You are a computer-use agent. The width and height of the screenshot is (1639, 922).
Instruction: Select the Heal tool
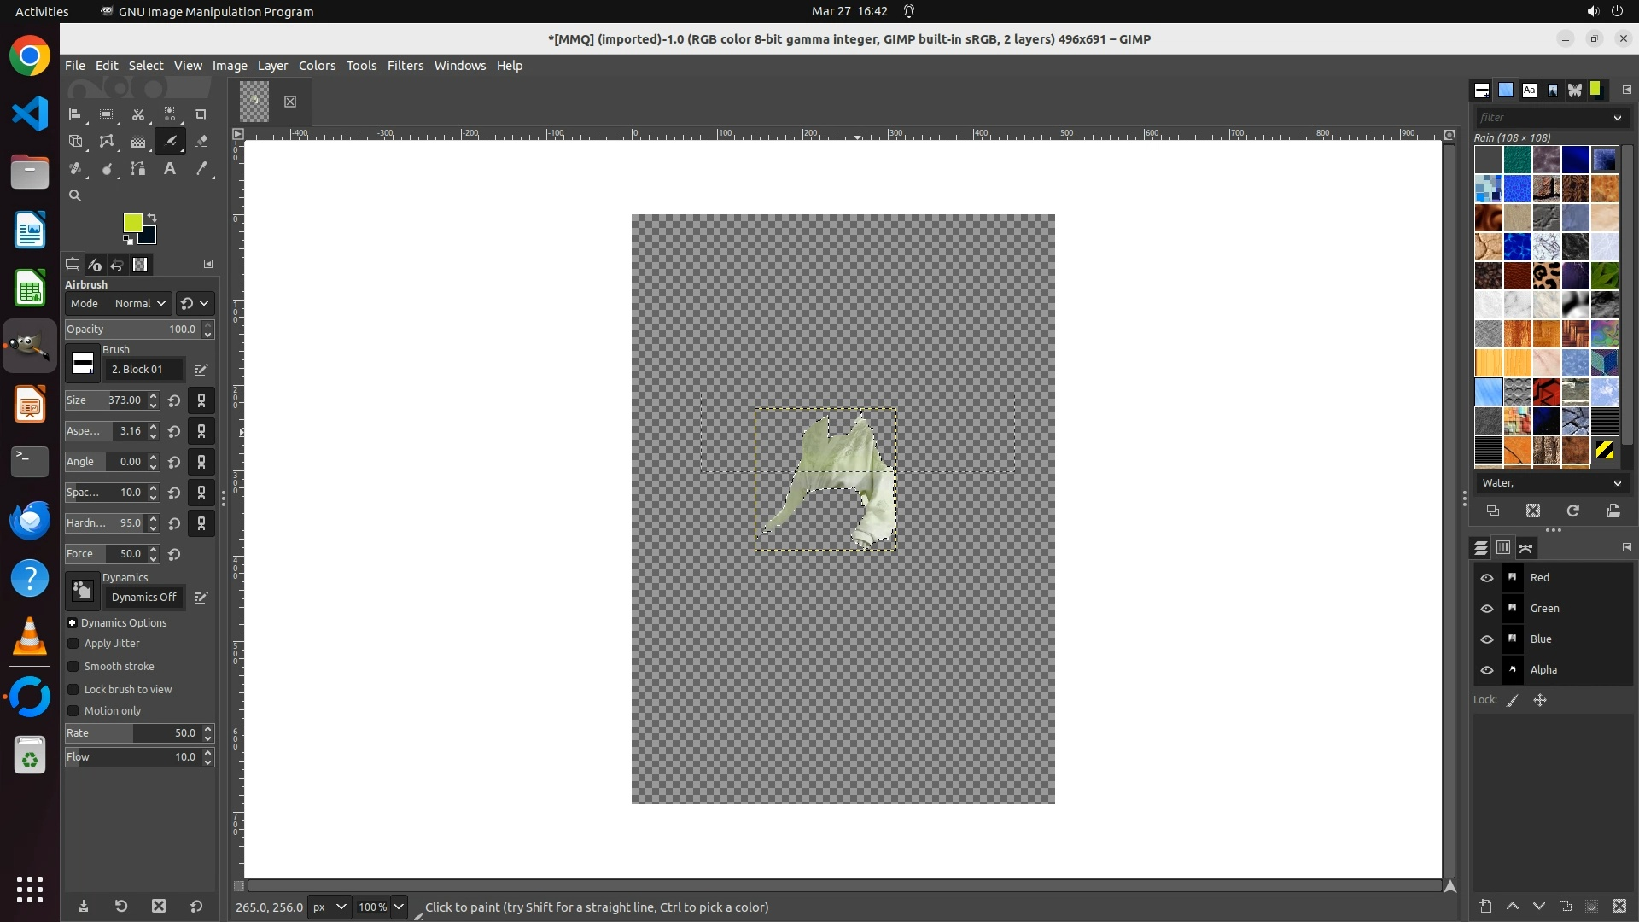click(75, 169)
